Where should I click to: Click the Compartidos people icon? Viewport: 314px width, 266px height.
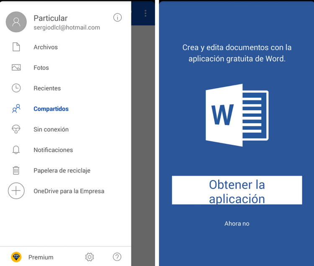[16, 109]
